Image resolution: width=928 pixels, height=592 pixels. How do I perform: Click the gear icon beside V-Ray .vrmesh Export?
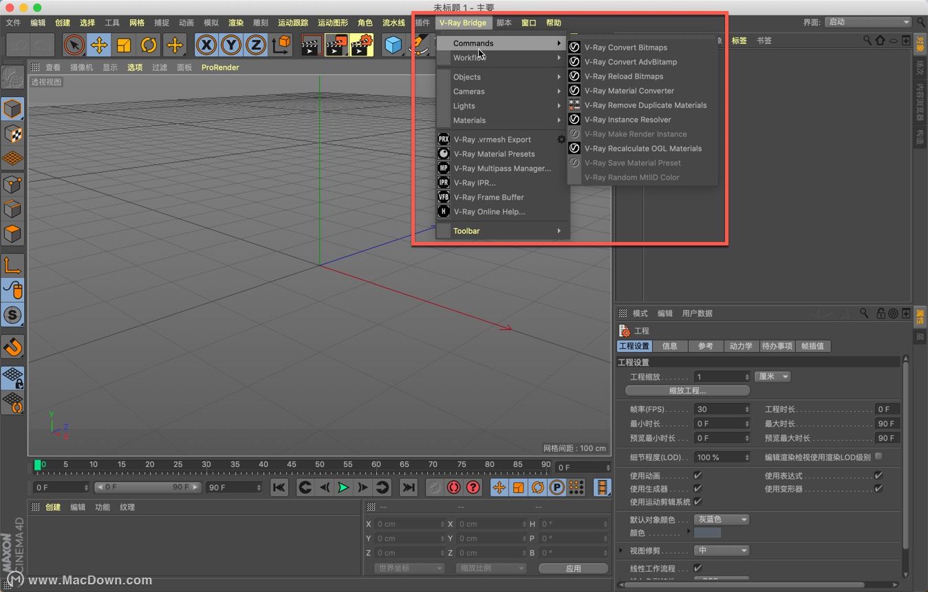click(561, 140)
